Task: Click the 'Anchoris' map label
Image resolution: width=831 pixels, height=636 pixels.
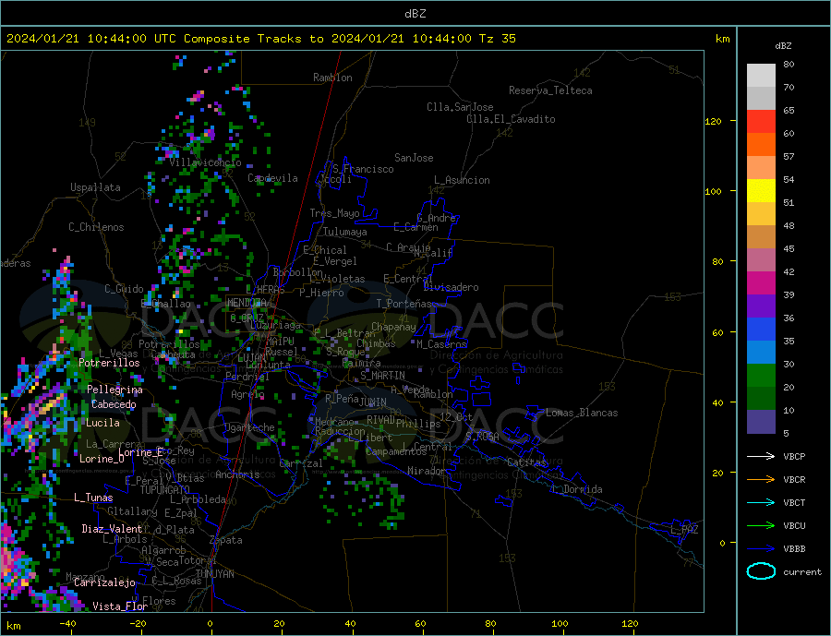Action: [237, 474]
